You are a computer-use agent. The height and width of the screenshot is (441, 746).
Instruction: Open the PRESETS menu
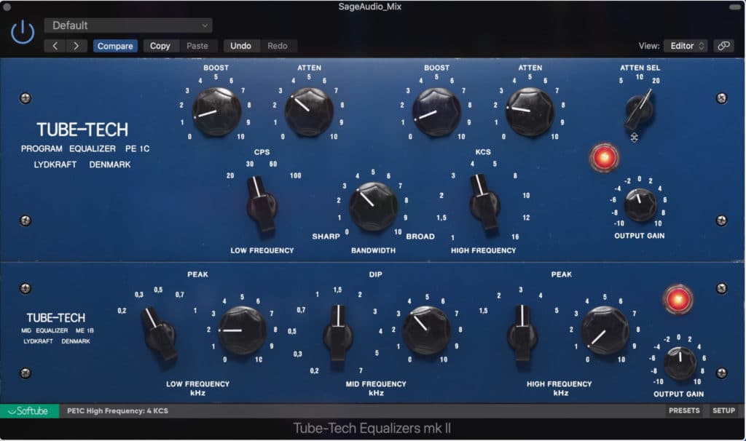(684, 410)
